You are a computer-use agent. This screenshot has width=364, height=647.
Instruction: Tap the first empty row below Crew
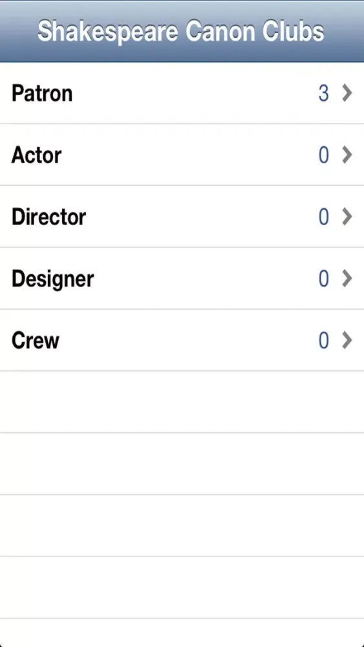(x=182, y=402)
